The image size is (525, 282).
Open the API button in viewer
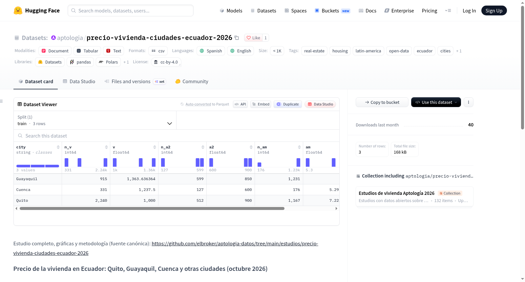(240, 104)
